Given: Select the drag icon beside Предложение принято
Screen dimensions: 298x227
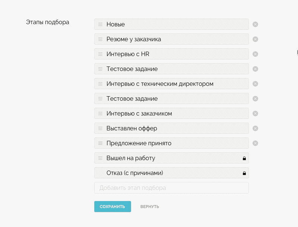Looking at the screenshot, I should [100, 143].
